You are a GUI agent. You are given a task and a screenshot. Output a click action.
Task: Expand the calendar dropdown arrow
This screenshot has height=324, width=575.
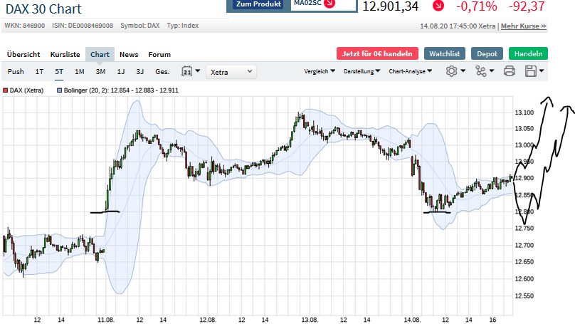tap(198, 70)
